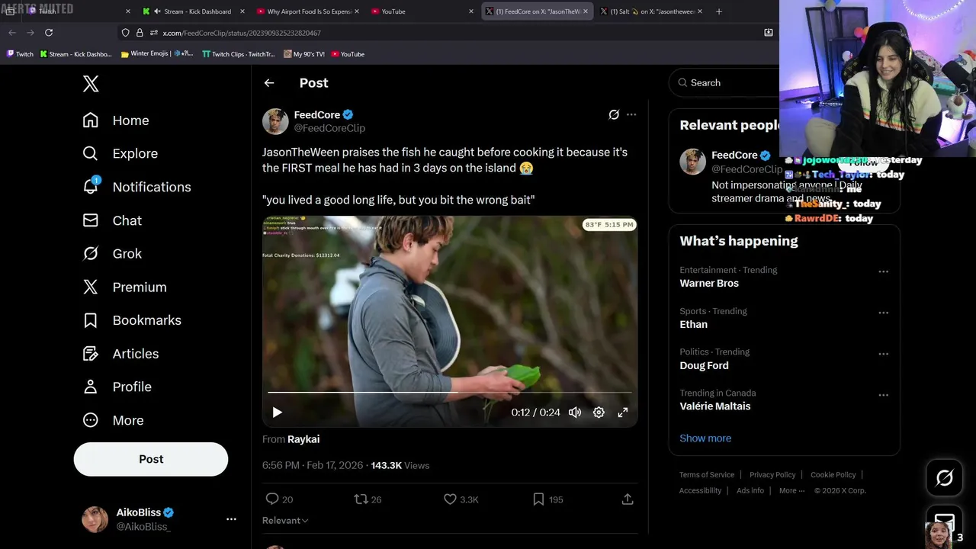
Task: Click the Search field
Action: coord(724,82)
